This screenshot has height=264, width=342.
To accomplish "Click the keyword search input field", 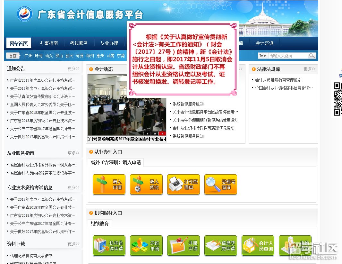I will click(289, 55).
